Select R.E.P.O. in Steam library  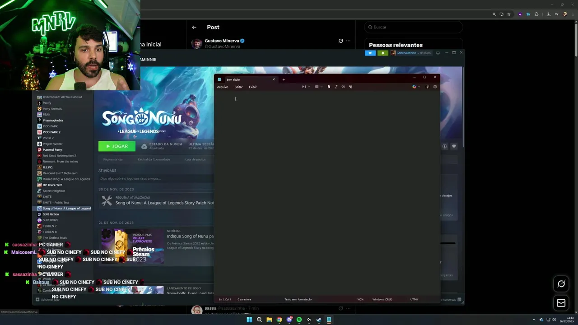click(x=48, y=167)
